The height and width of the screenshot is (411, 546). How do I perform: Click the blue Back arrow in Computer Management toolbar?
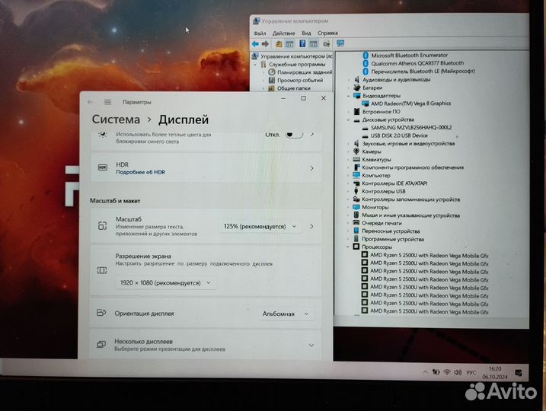tap(255, 44)
